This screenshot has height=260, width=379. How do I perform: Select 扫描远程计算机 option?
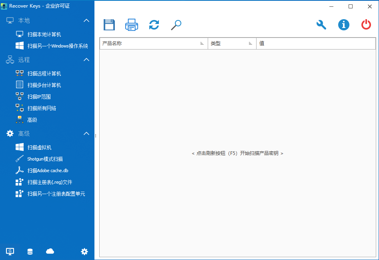(44, 73)
